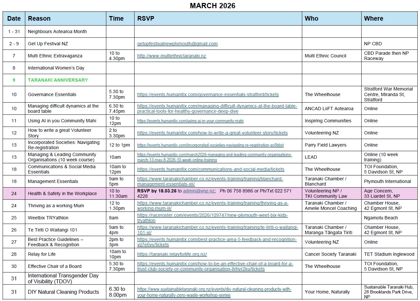
Task: Open the taranaki.relayforlife.org.nz link
Action: (x=172, y=254)
